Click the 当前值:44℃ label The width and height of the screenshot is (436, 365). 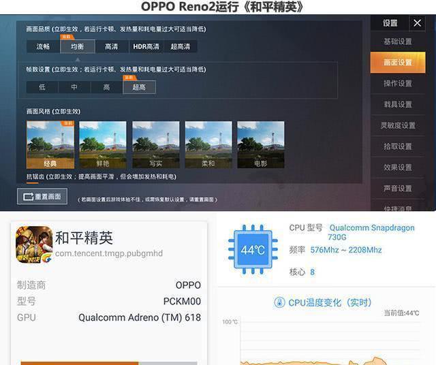point(401,313)
